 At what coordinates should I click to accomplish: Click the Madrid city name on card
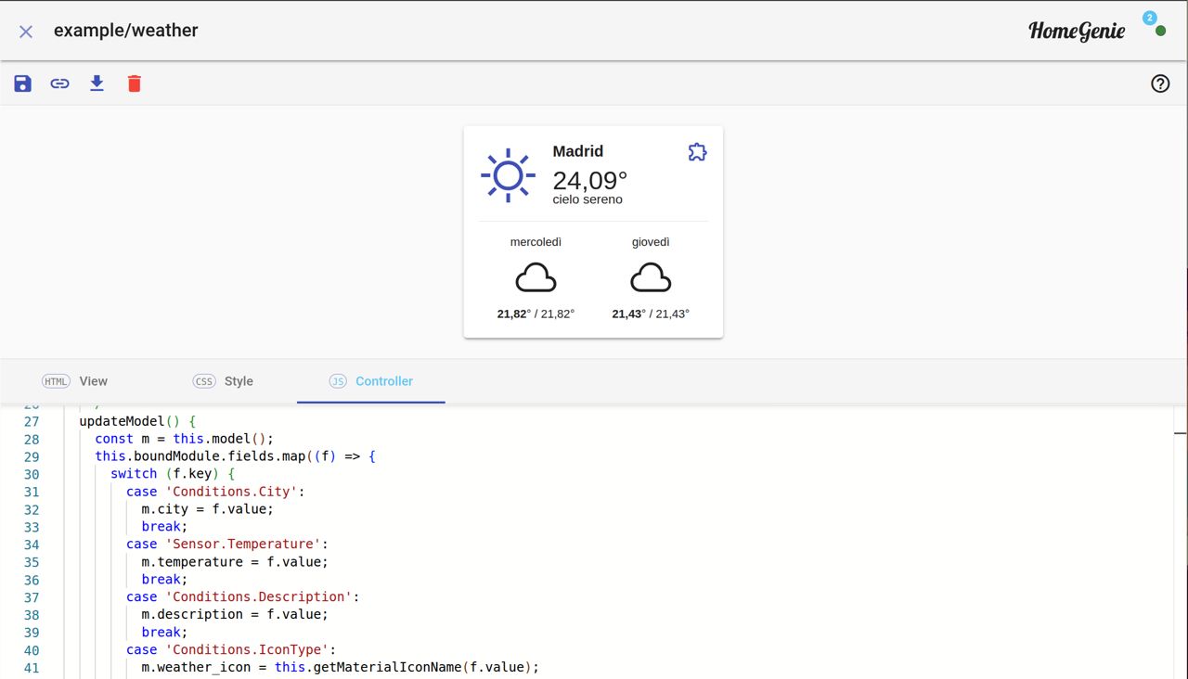(x=577, y=151)
